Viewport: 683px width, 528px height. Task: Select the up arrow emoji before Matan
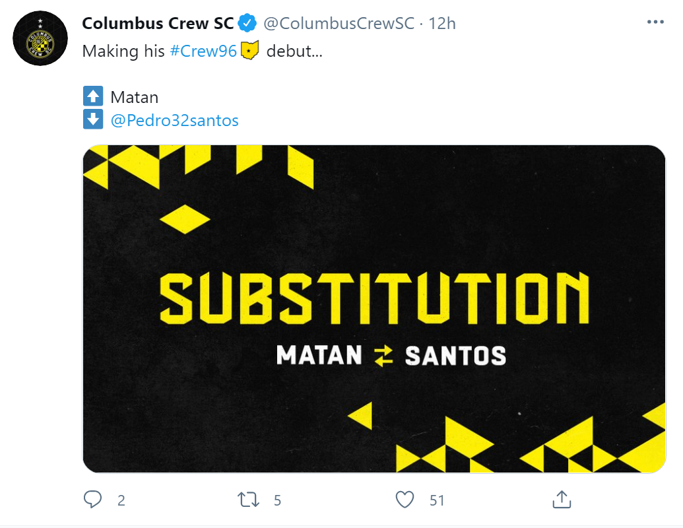point(92,96)
